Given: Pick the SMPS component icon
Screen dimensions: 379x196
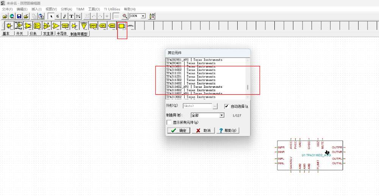Looking at the screenshot, I should tap(93, 25).
